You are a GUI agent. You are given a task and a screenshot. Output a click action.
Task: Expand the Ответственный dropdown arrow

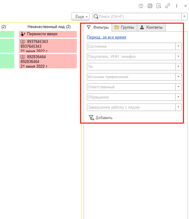point(178,87)
